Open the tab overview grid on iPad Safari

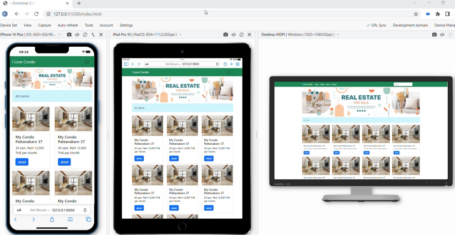pyautogui.click(x=238, y=64)
